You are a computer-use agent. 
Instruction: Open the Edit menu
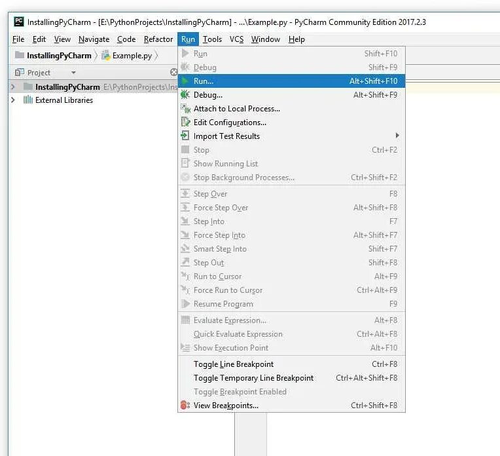click(x=39, y=39)
